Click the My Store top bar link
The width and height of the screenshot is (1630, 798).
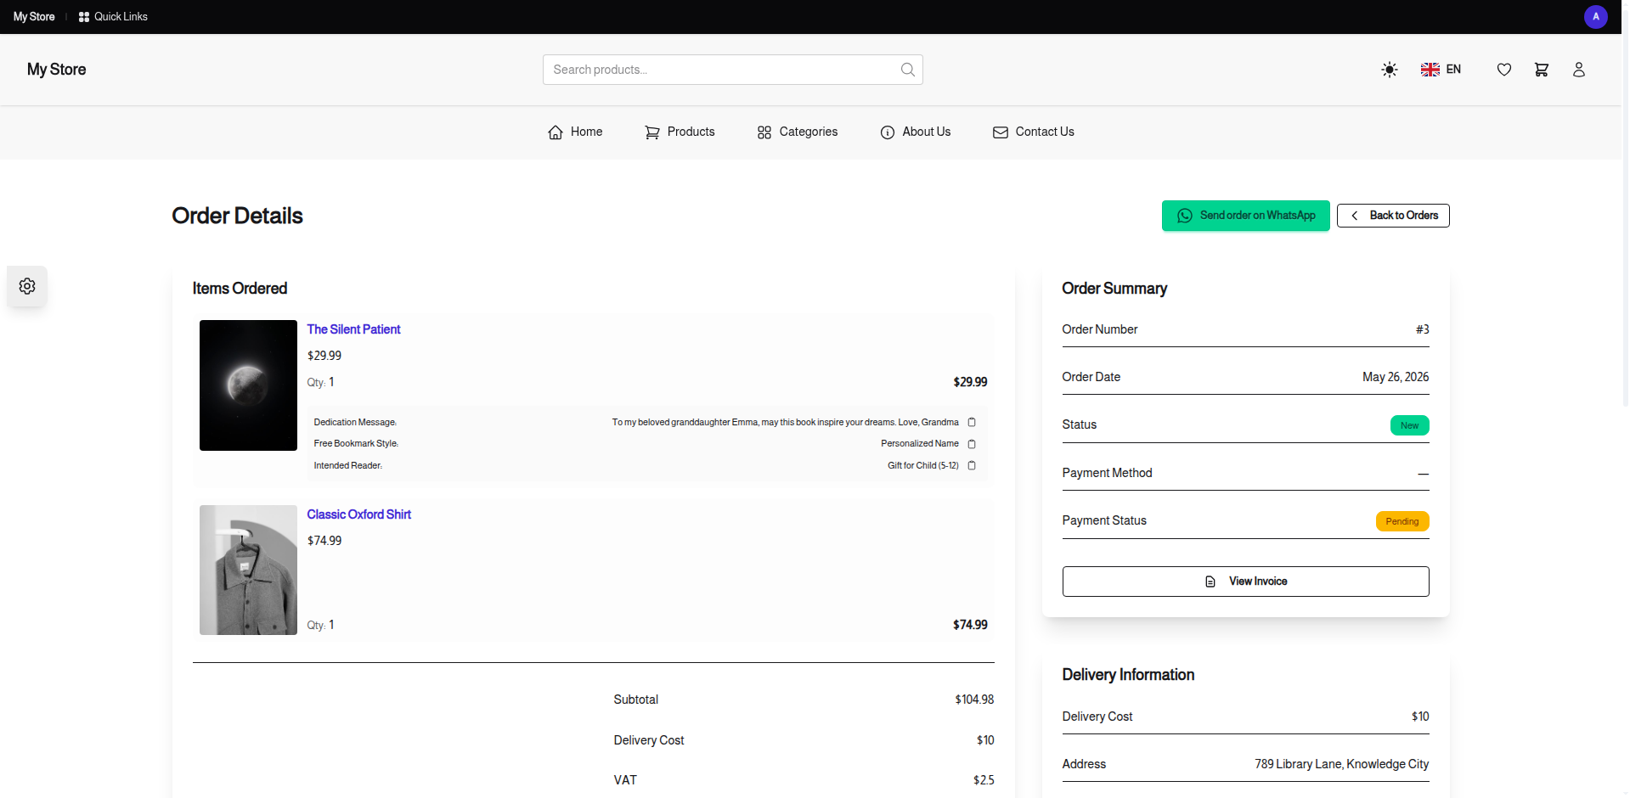click(34, 17)
